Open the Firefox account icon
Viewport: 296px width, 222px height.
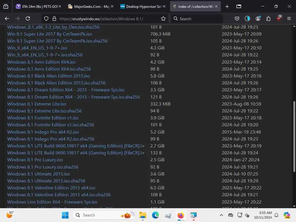pyautogui.click(x=258, y=19)
